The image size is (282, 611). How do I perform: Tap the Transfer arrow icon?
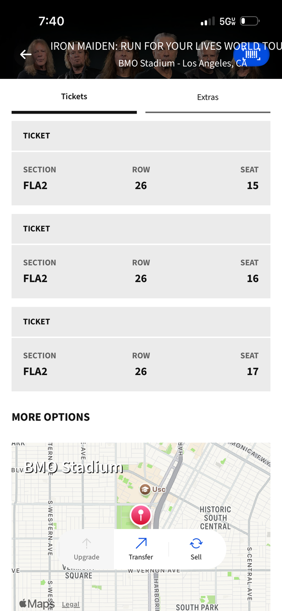tap(141, 543)
